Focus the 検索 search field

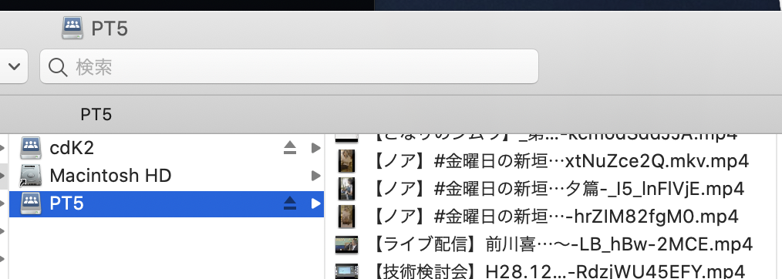point(288,66)
